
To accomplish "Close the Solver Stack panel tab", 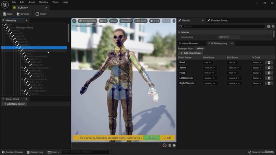I will pos(26,99).
